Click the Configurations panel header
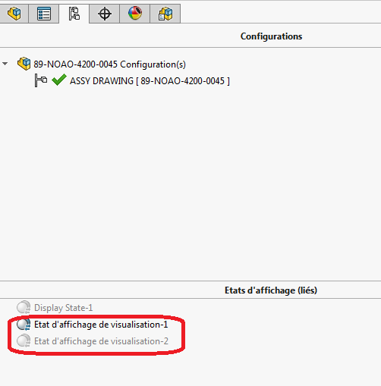381x386 pixels. (271, 36)
